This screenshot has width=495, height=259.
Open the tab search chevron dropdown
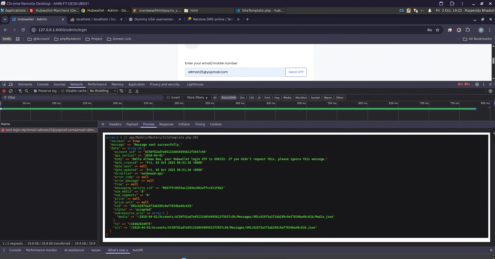coord(5,19)
